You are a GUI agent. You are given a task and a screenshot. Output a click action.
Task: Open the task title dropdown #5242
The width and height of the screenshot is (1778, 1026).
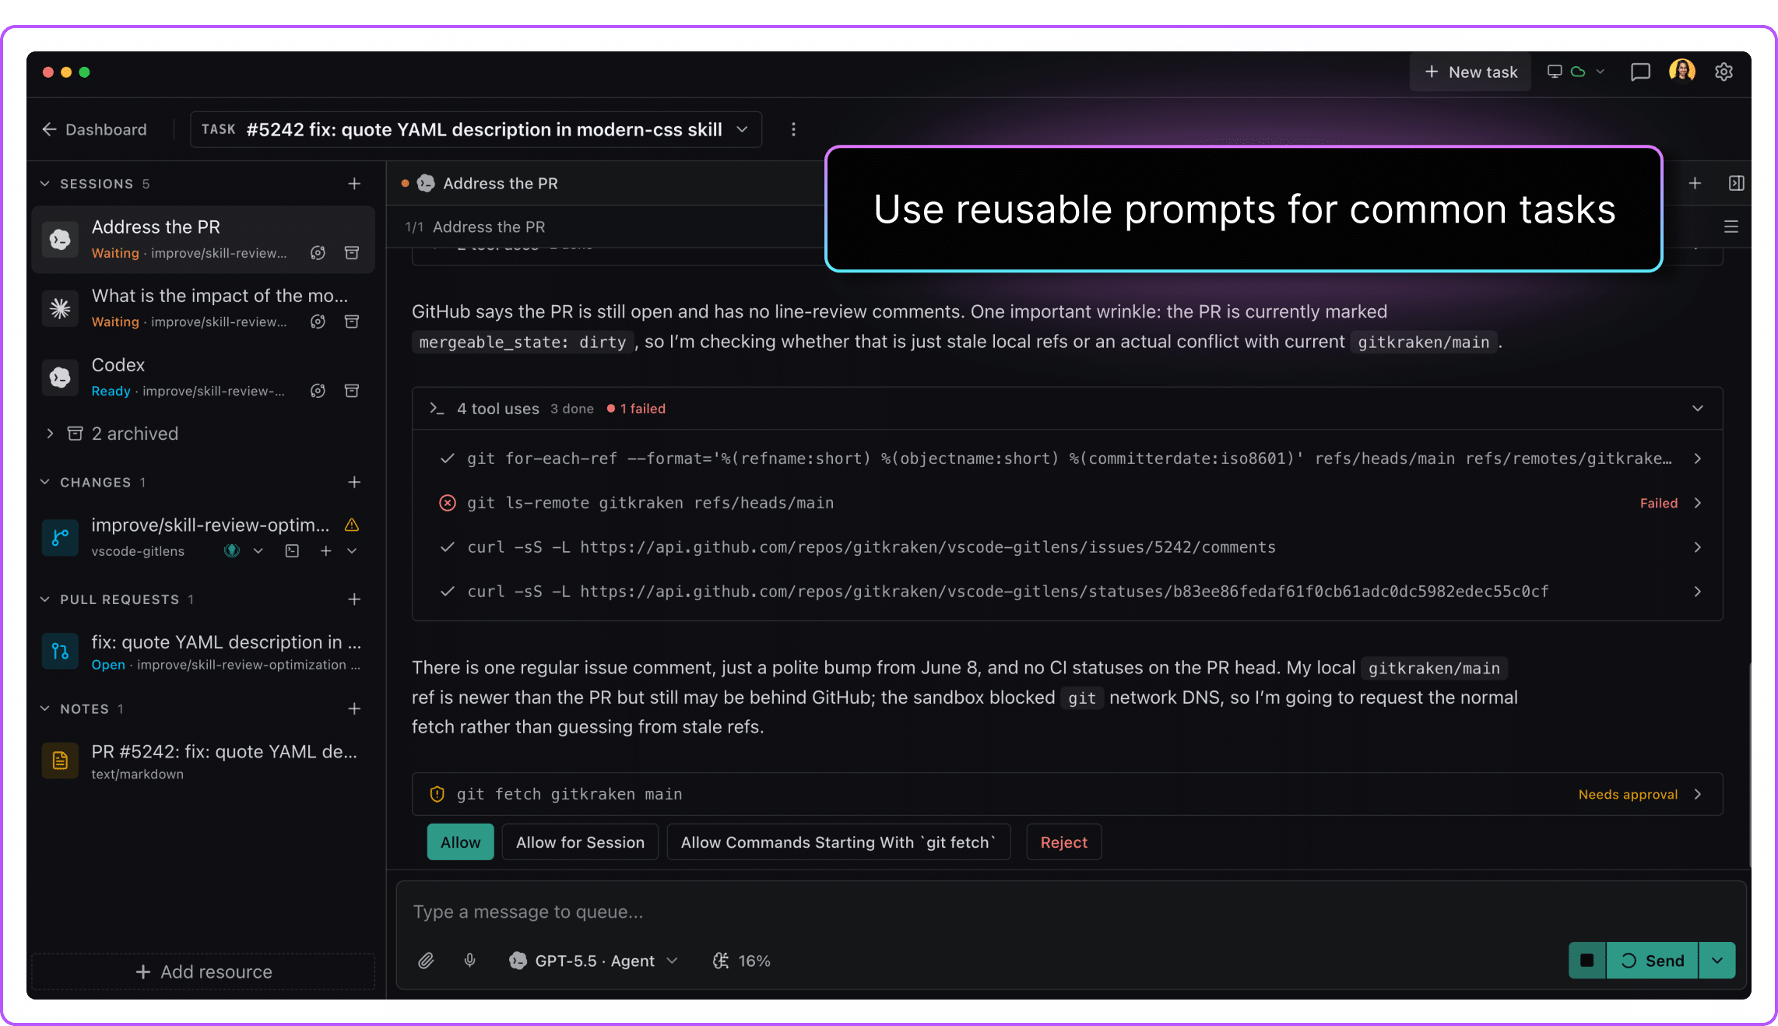point(476,129)
